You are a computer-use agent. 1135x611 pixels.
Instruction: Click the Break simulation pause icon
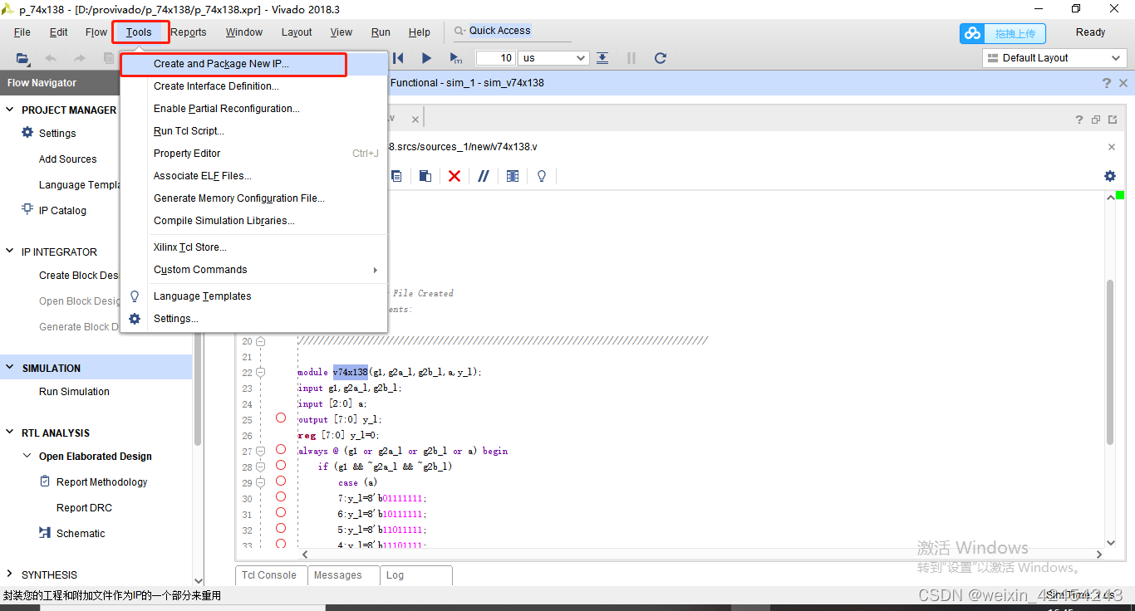coord(631,58)
